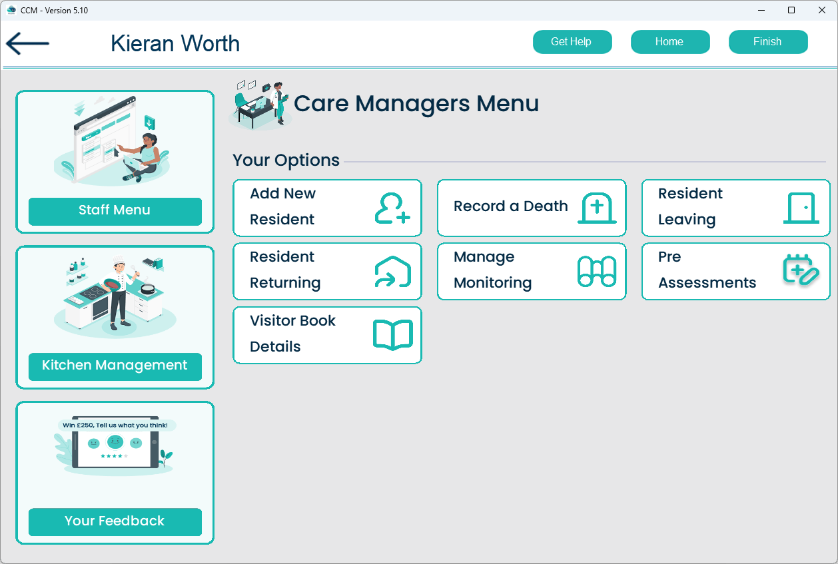Image resolution: width=838 pixels, height=564 pixels.
Task: Open the Staff Menu
Action: click(115, 211)
